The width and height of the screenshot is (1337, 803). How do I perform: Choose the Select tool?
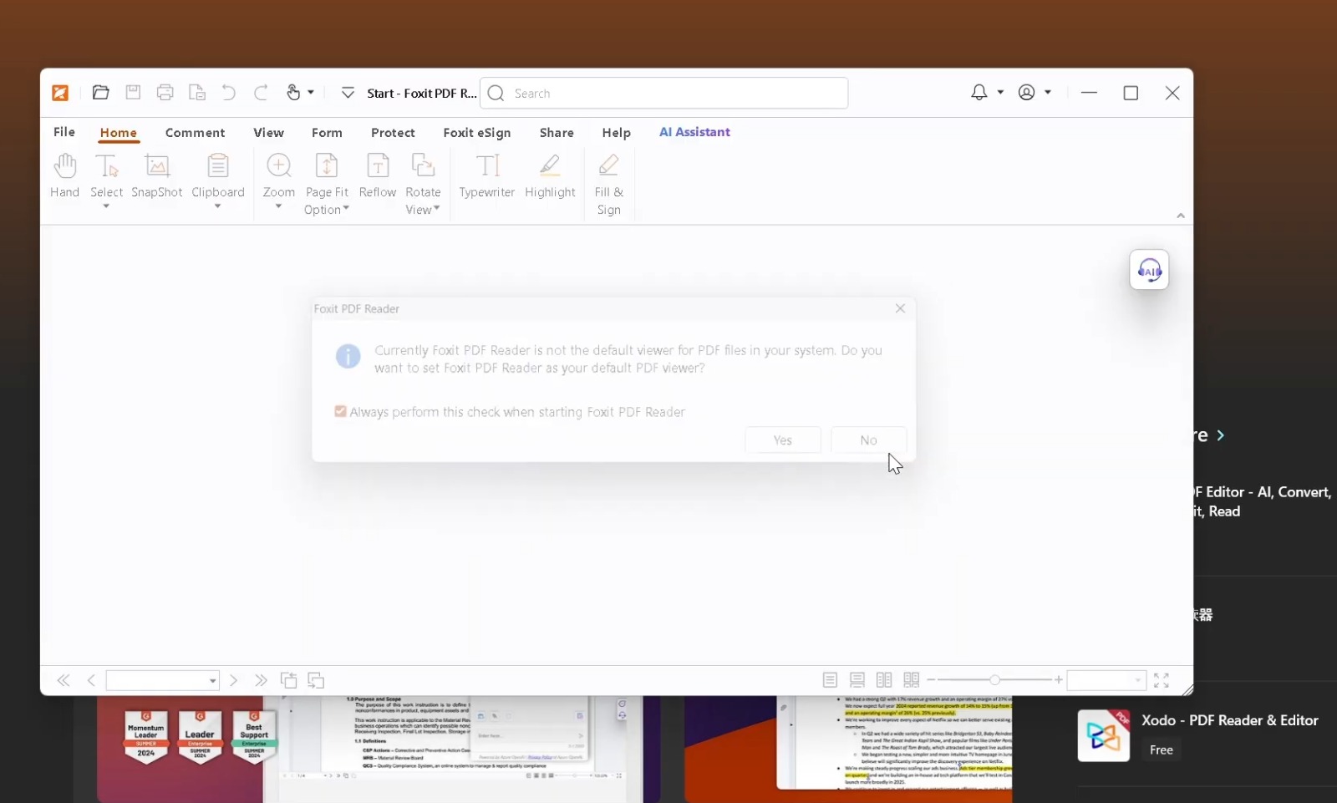click(106, 175)
